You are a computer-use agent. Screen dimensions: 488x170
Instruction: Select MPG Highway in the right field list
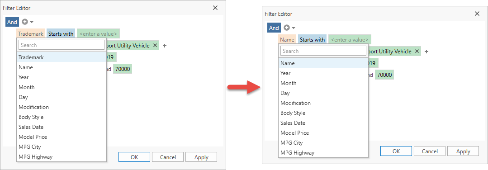click(323, 153)
